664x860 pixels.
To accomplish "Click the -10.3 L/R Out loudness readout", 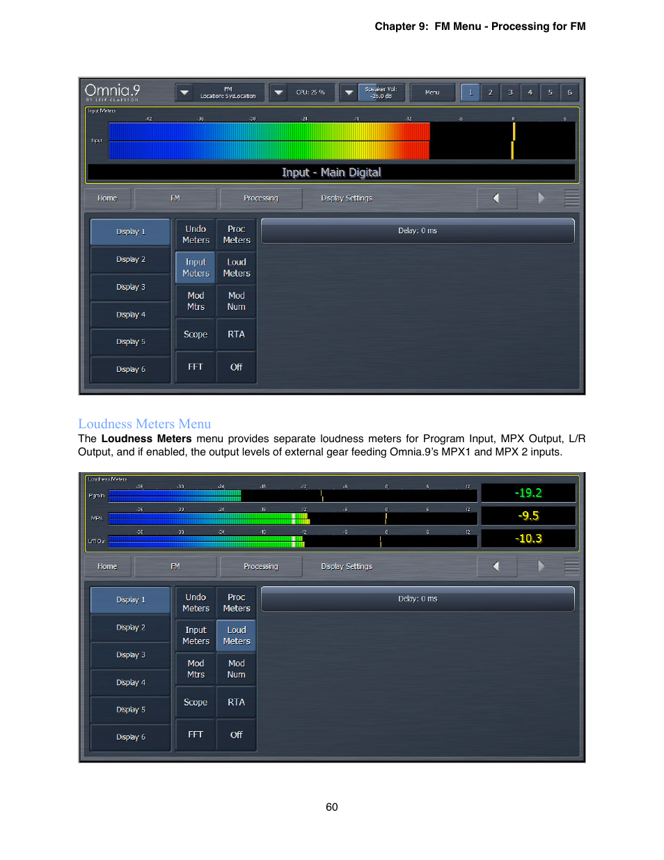I will pyautogui.click(x=528, y=538).
